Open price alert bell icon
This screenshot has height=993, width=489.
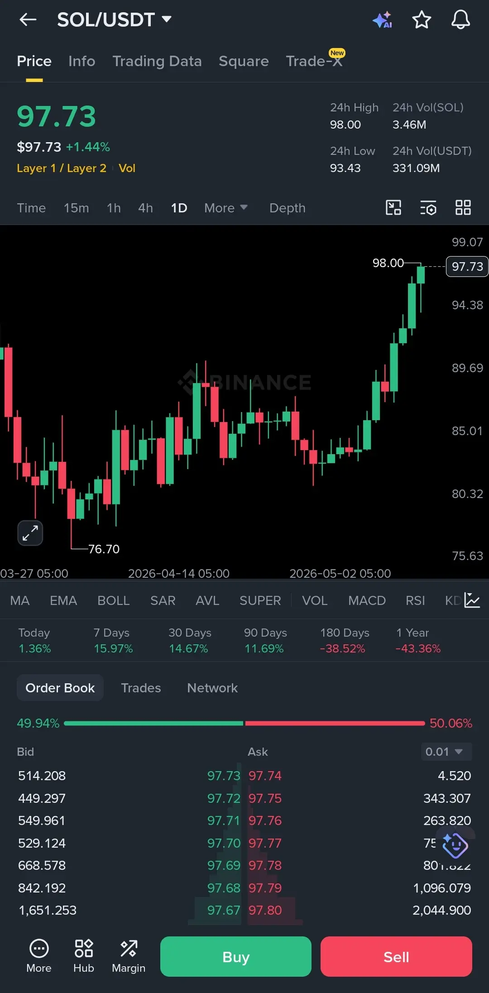click(x=460, y=20)
